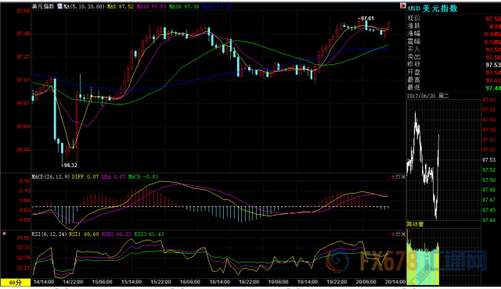Select the 60分 timeframe button
Screen dimensions: 501x289
(16, 282)
